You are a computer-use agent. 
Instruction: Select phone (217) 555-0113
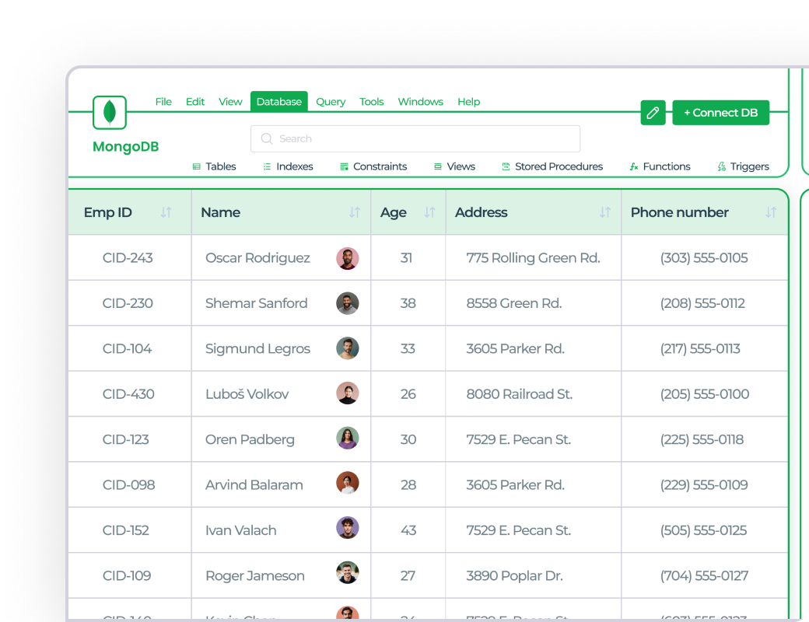700,348
